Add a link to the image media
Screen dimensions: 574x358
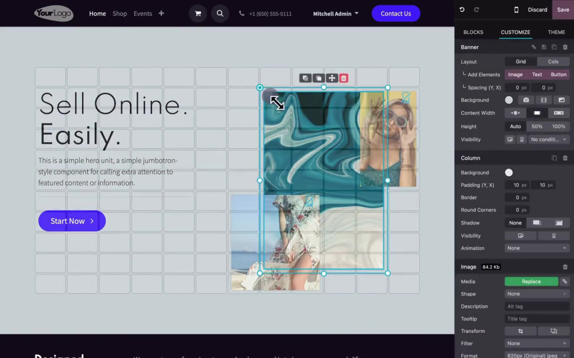click(x=564, y=281)
